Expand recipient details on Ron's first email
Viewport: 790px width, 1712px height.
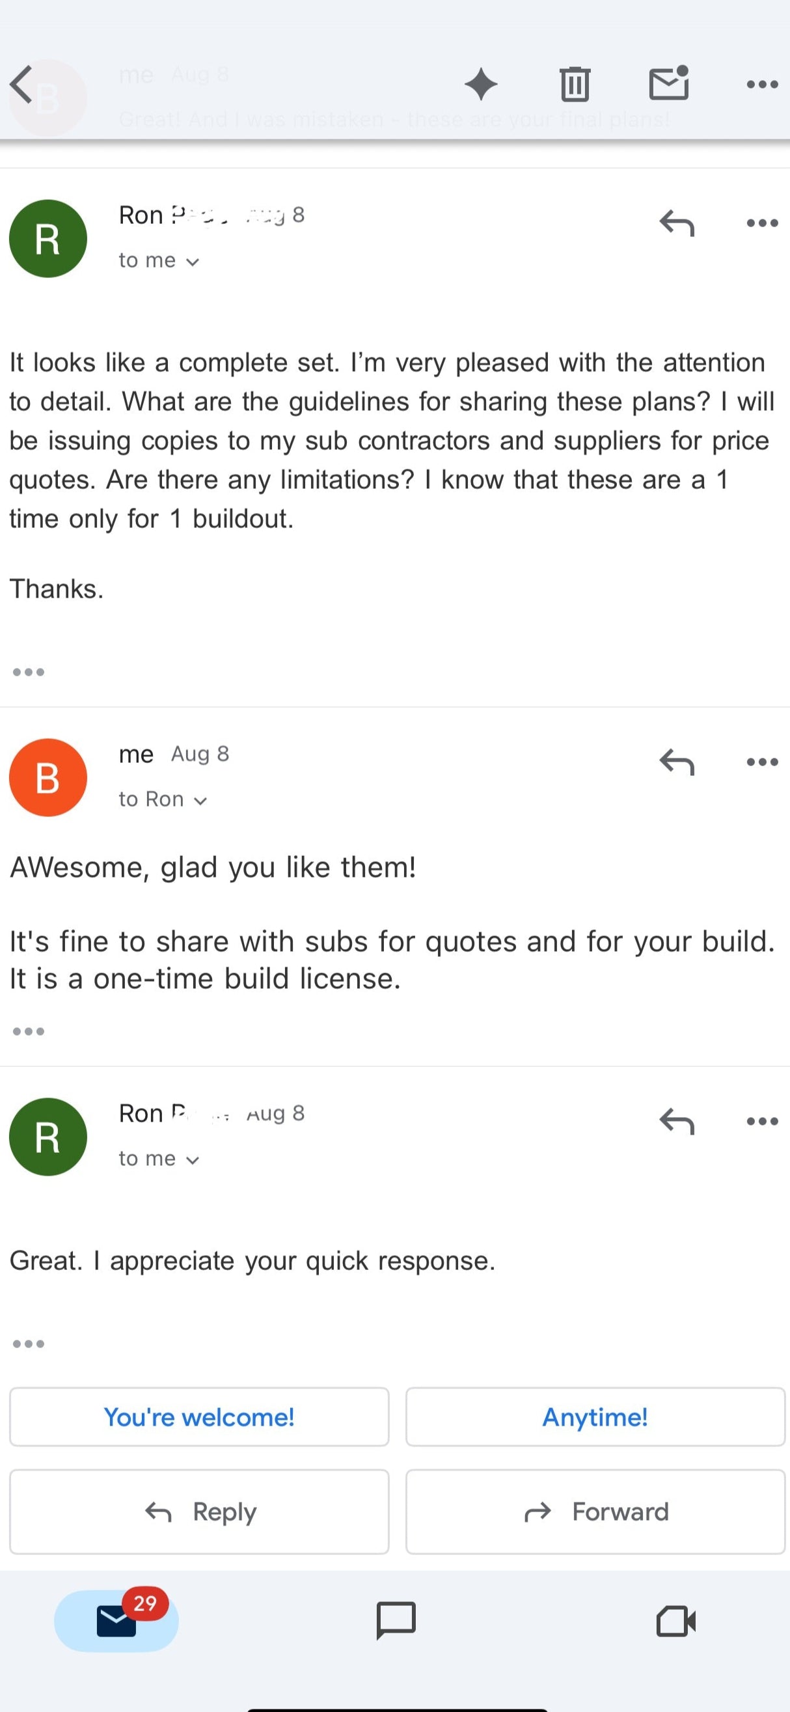pyautogui.click(x=159, y=260)
